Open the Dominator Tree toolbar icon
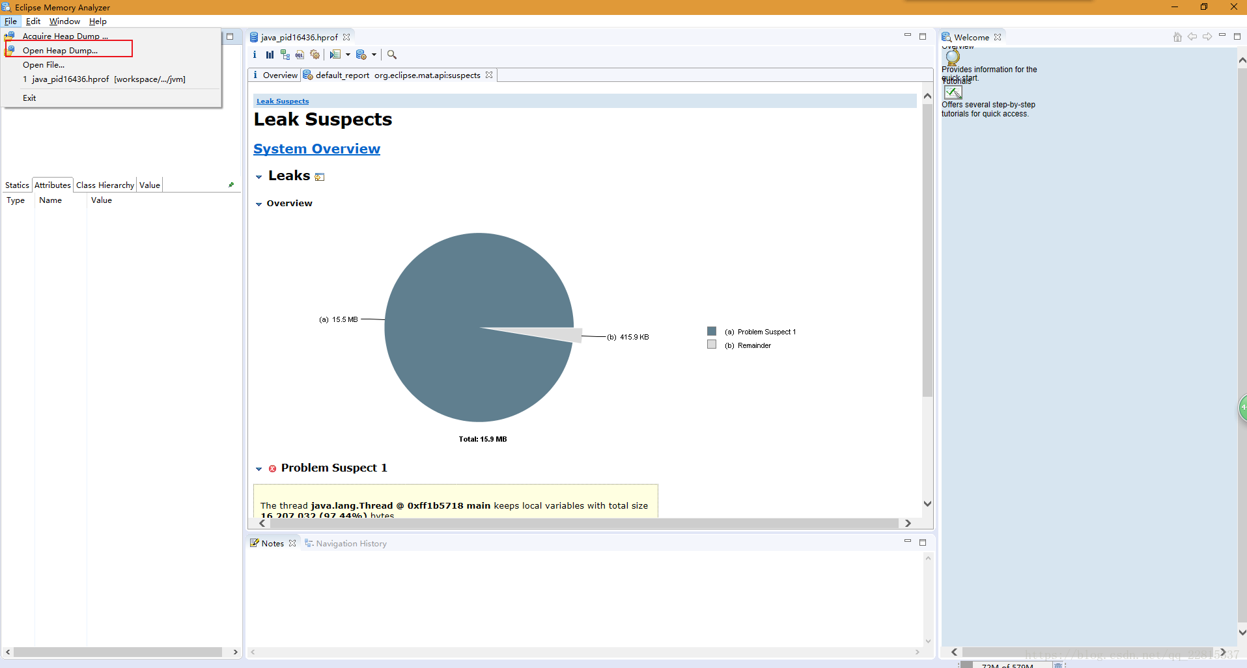This screenshot has width=1247, height=668. coord(285,55)
